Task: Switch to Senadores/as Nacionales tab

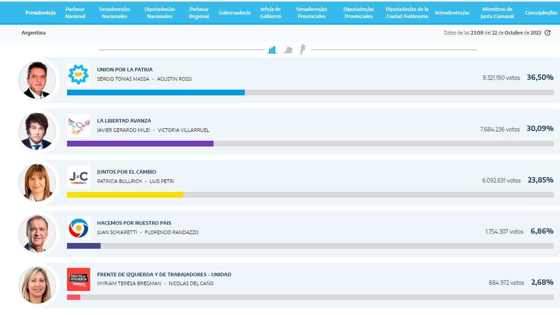Action: click(114, 13)
